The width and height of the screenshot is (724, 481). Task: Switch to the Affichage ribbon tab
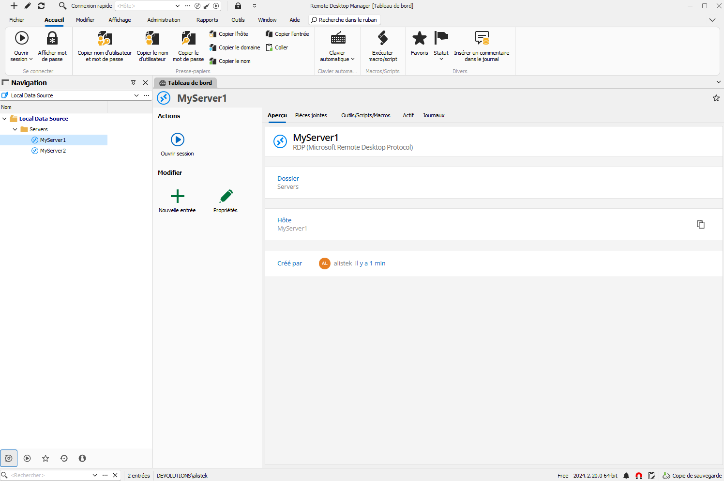click(x=120, y=20)
